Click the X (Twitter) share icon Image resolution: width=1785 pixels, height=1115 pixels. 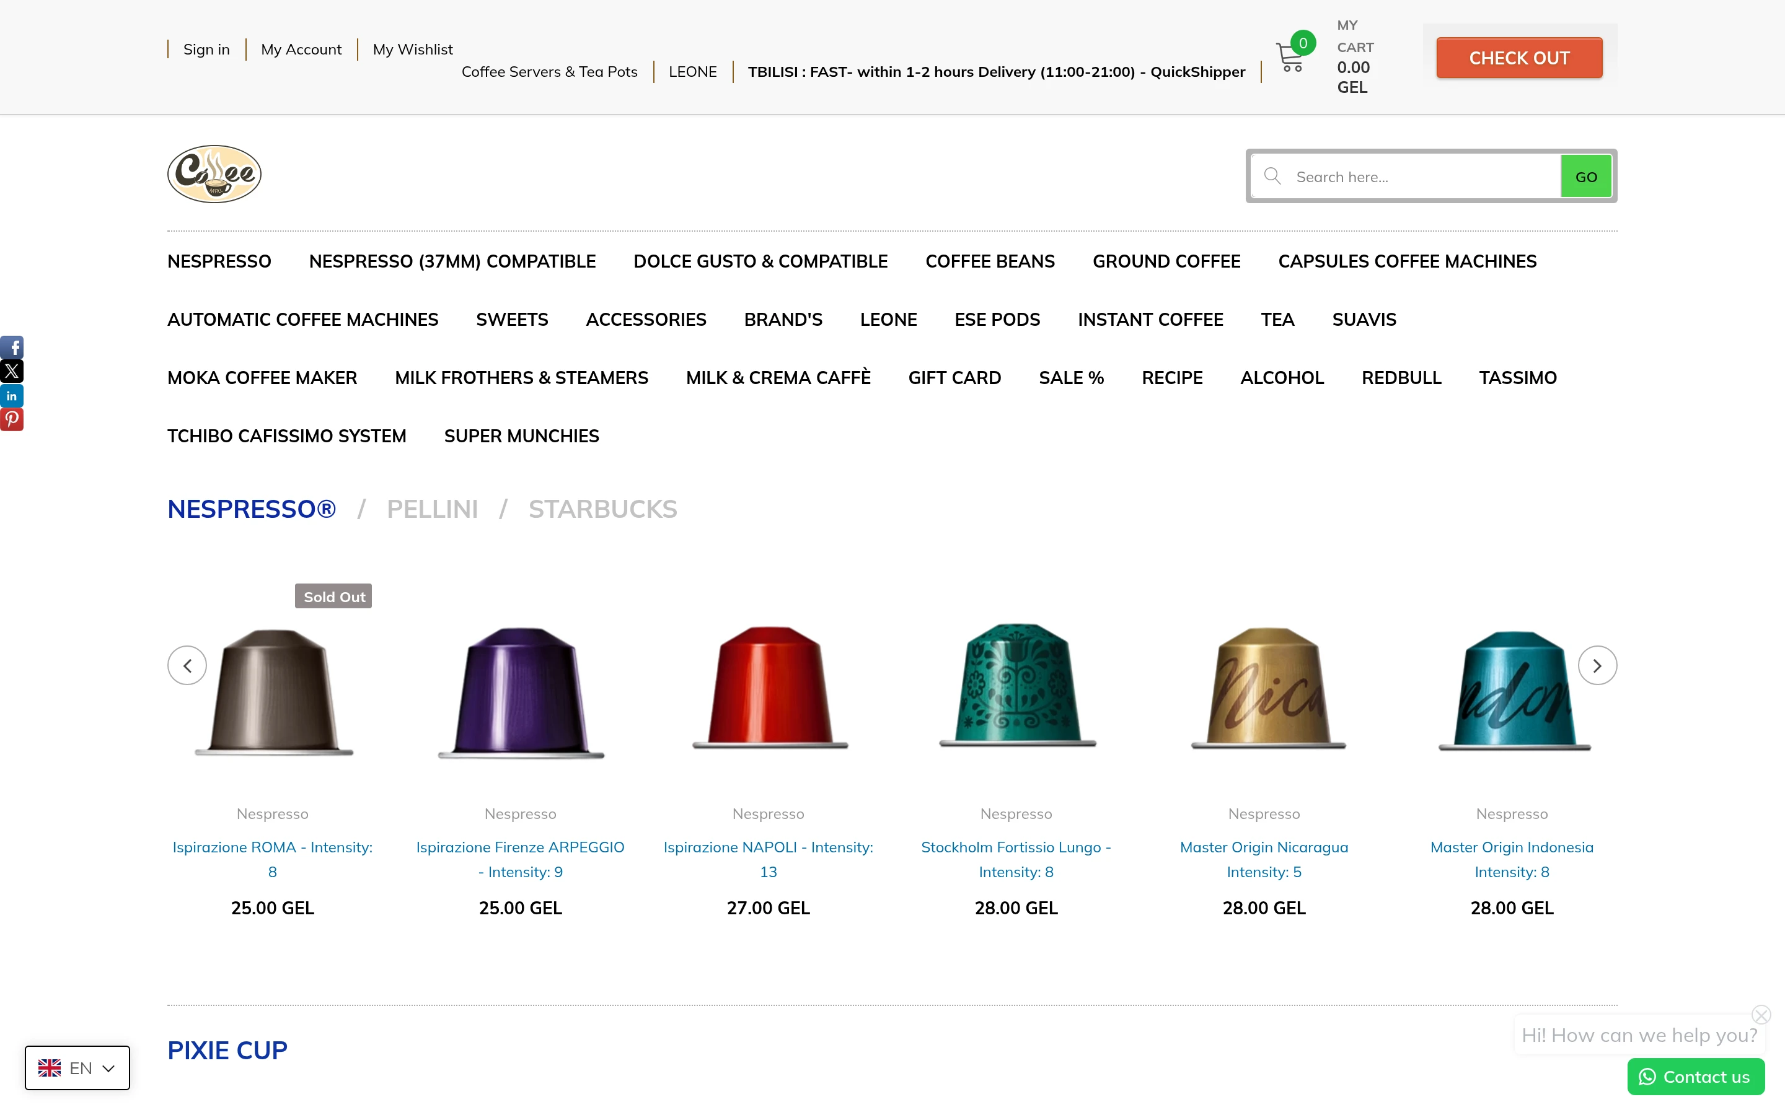[12, 371]
